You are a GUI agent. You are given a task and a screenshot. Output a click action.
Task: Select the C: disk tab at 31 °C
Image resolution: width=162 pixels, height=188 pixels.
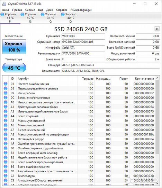51,18
